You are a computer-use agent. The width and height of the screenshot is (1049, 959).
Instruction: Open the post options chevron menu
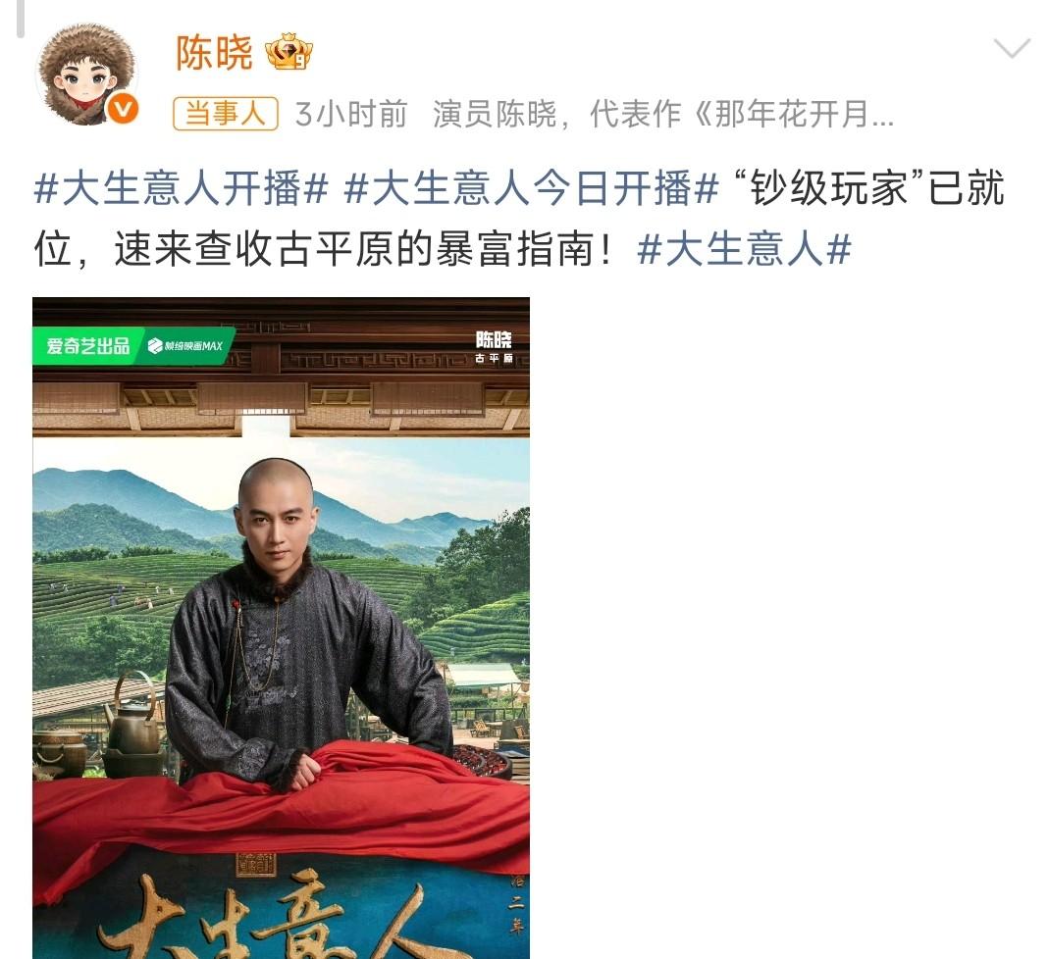pos(1012,49)
